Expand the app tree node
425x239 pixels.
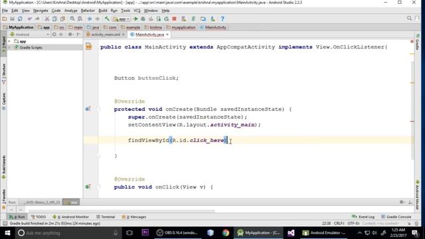coord(9,41)
